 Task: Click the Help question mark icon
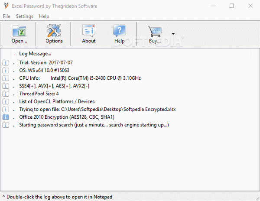120,31
